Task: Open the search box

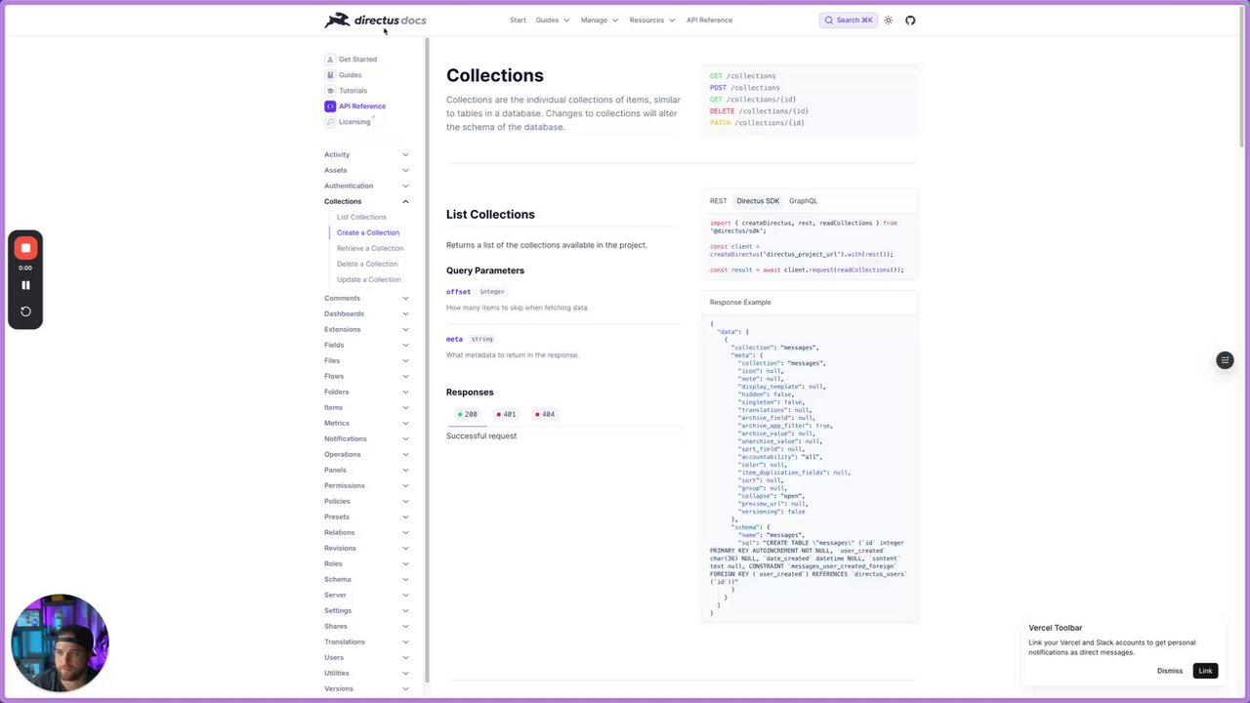Action: [848, 20]
